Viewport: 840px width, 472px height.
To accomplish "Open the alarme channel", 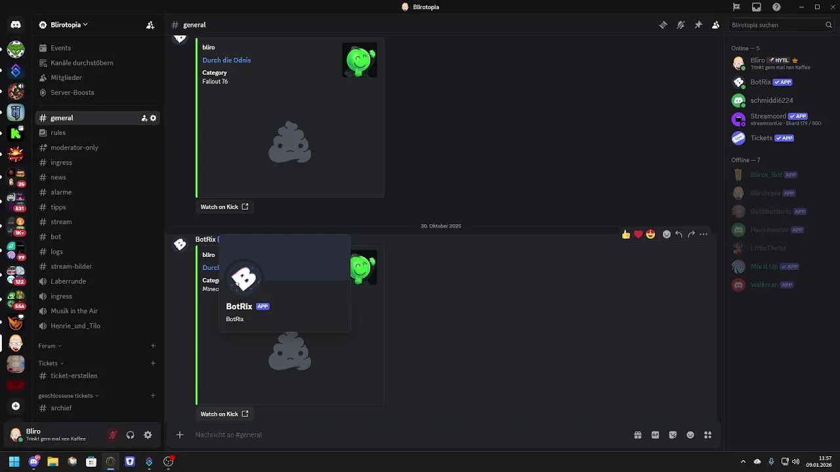I will [x=98, y=192].
